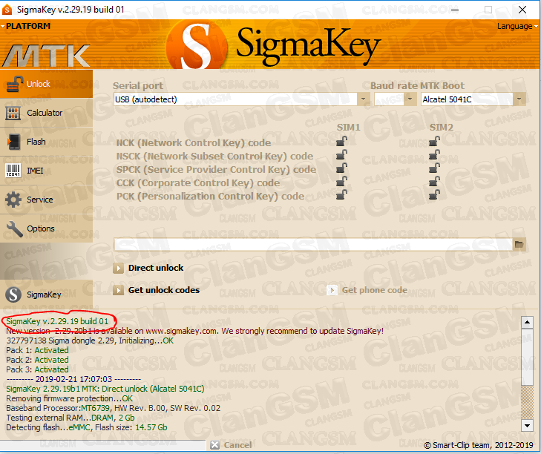Click the NCK SIM1 padlock icon

(342, 141)
